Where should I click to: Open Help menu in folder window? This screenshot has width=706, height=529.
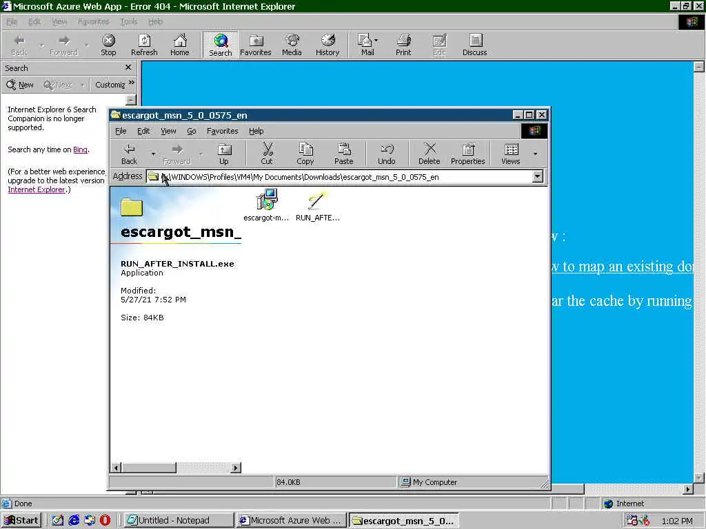coord(256,131)
